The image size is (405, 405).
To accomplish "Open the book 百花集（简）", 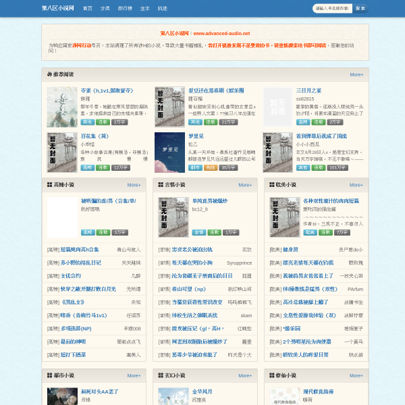I will point(94,136).
